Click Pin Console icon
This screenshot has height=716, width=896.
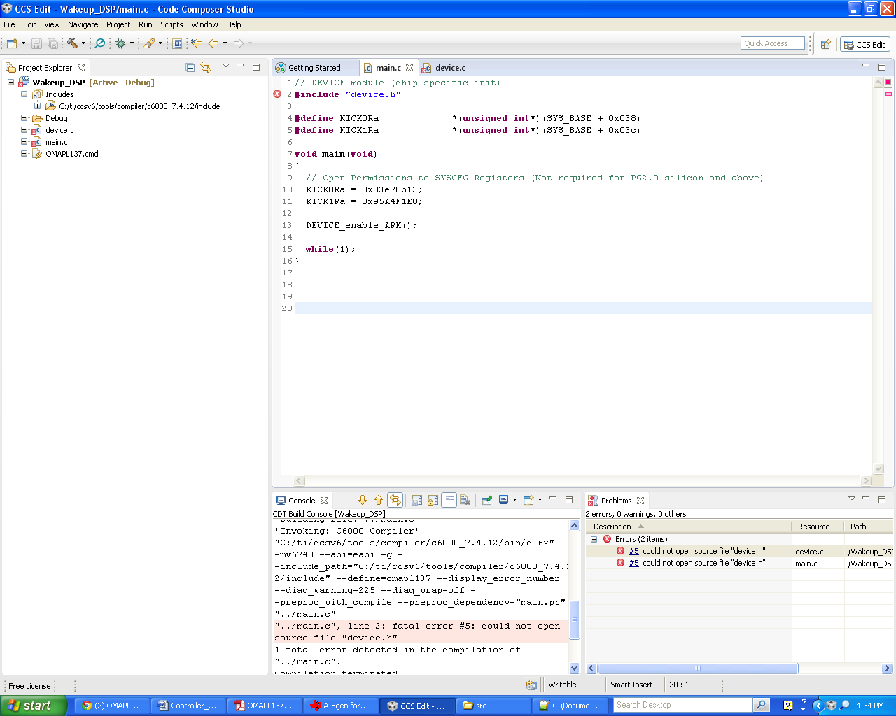487,500
